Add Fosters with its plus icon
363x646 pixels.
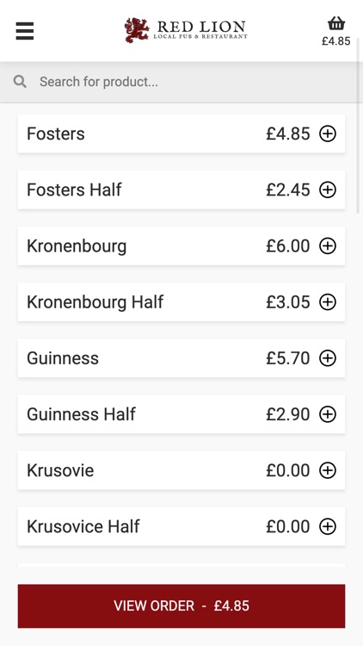(328, 134)
